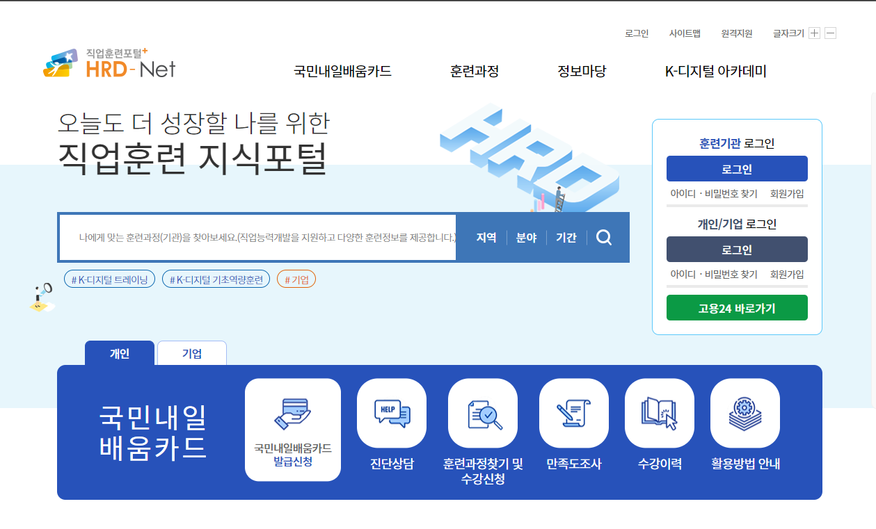Open K-디지털 아카데미 menu
The width and height of the screenshot is (876, 529).
pyautogui.click(x=716, y=71)
